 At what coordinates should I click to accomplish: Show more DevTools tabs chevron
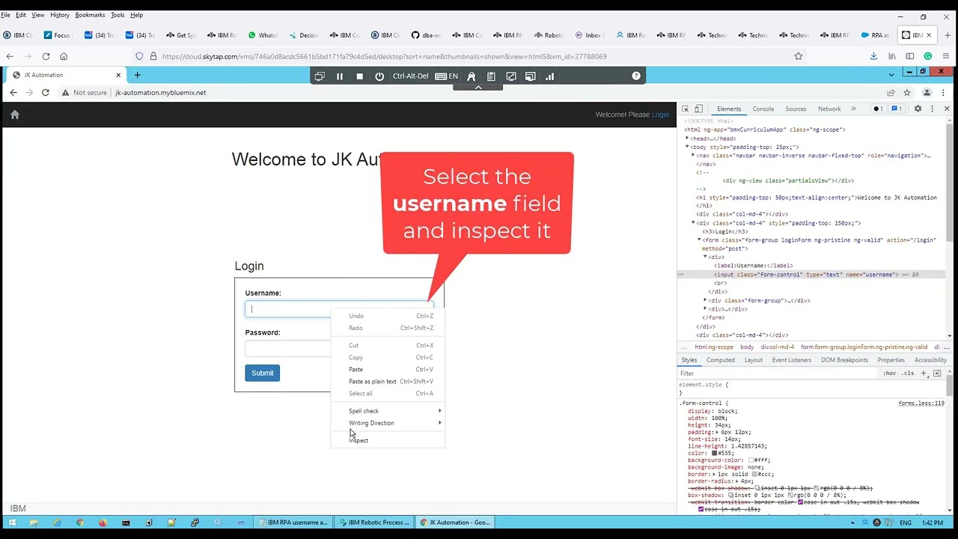click(x=853, y=109)
